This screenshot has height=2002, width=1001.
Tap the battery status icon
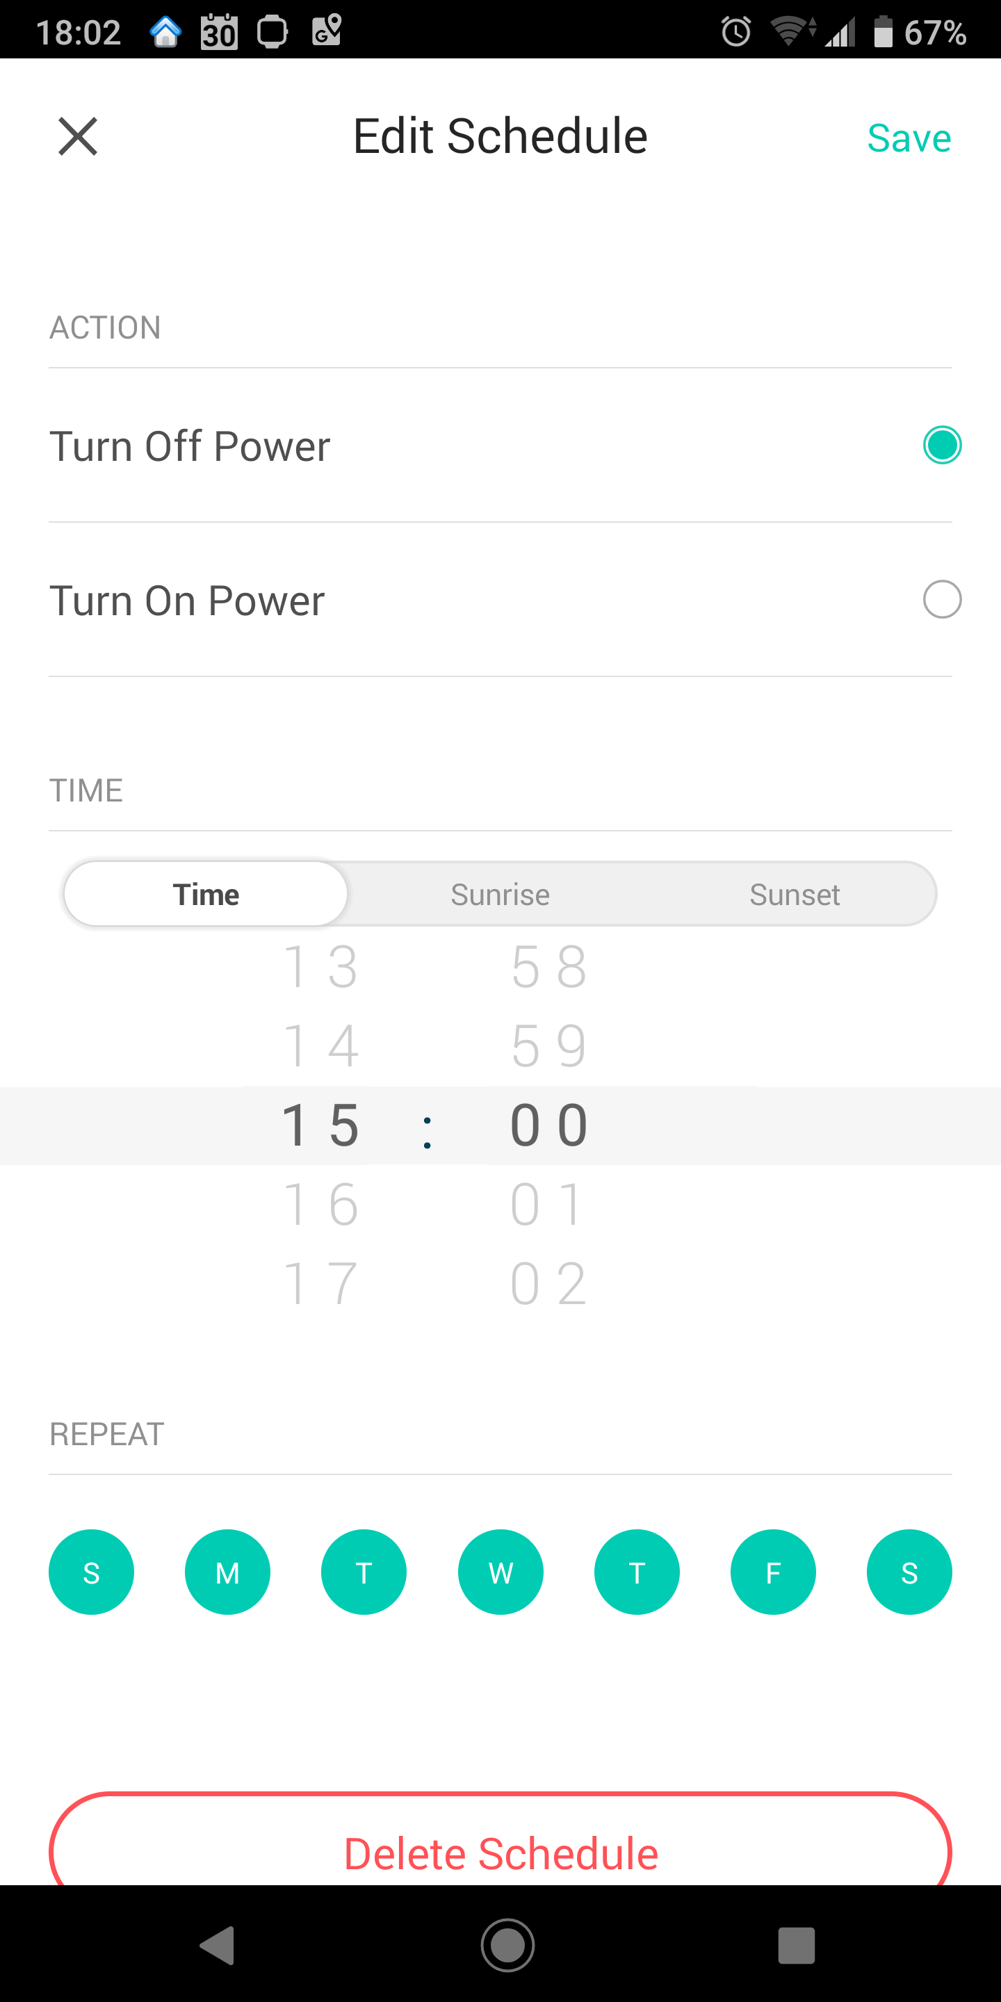pos(884,32)
